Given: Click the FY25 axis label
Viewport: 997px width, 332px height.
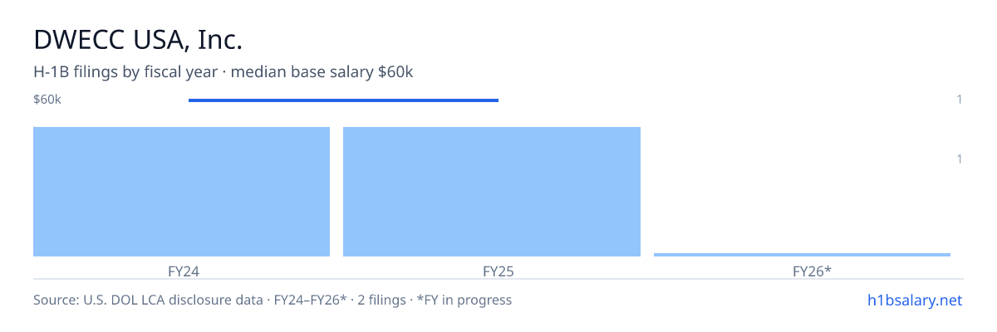Looking at the screenshot, I should pyautogui.click(x=492, y=271).
